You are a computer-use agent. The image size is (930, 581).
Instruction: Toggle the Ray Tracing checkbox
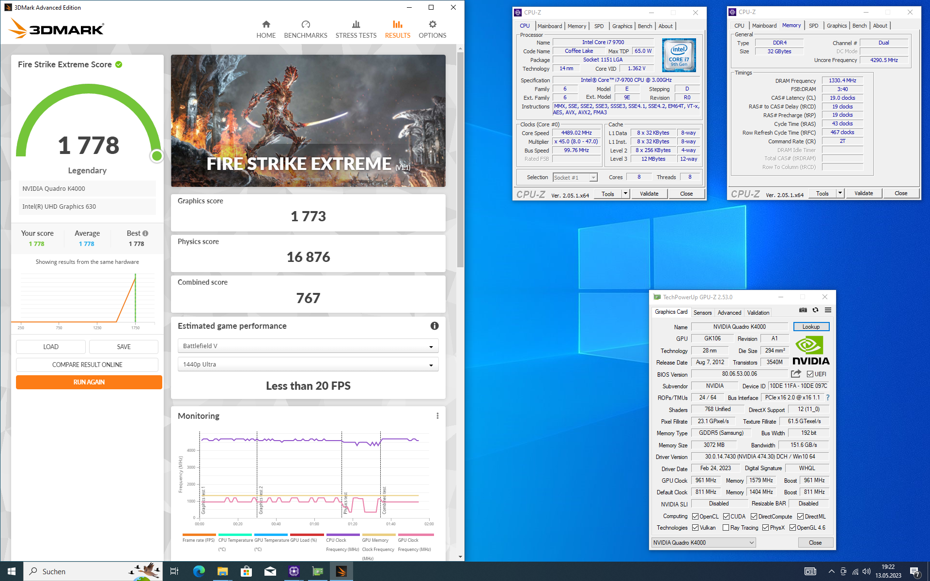point(726,528)
